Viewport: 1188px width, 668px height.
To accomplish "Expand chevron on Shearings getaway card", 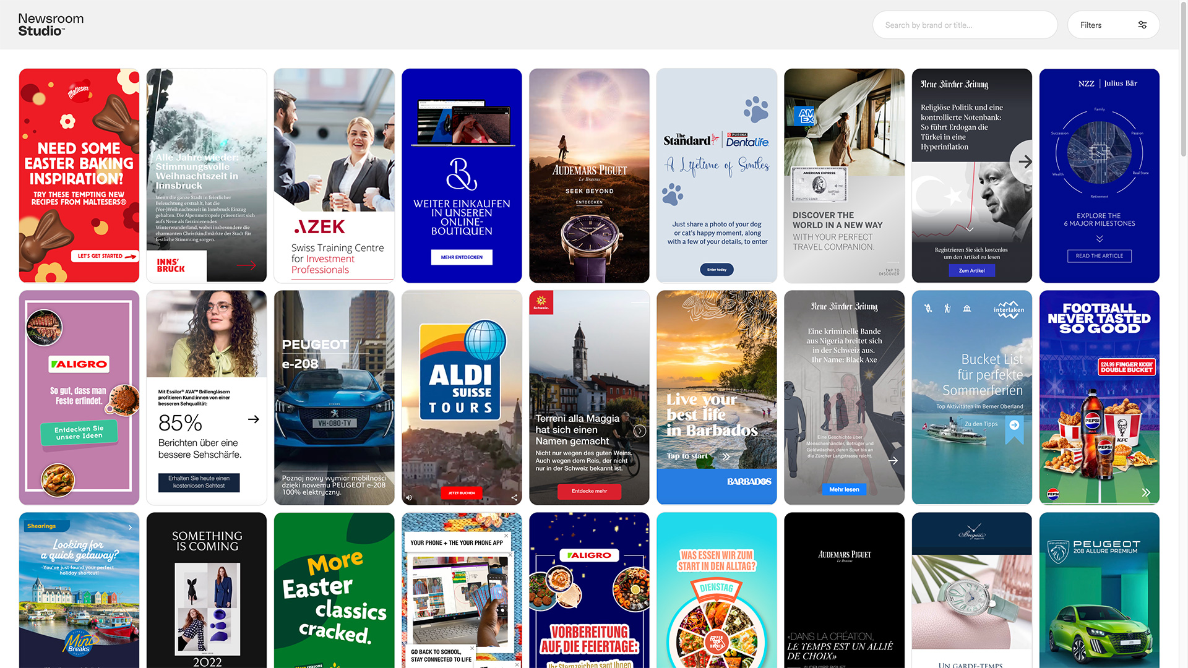I will 130,527.
